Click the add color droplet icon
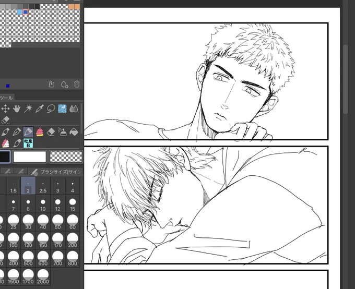Screen dimensions: 355x289 click(64, 84)
